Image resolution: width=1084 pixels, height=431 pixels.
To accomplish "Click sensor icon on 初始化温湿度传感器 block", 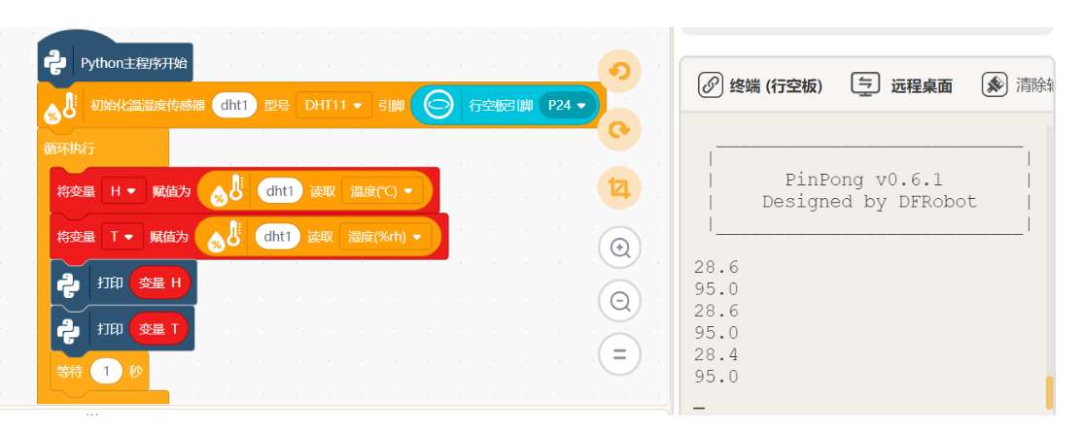I will click(60, 107).
